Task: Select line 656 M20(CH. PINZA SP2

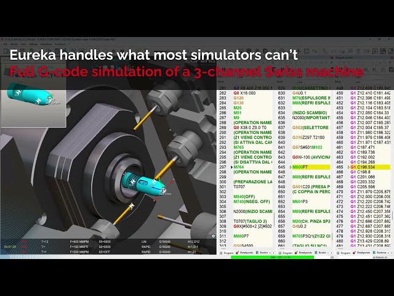Action: 311,221
